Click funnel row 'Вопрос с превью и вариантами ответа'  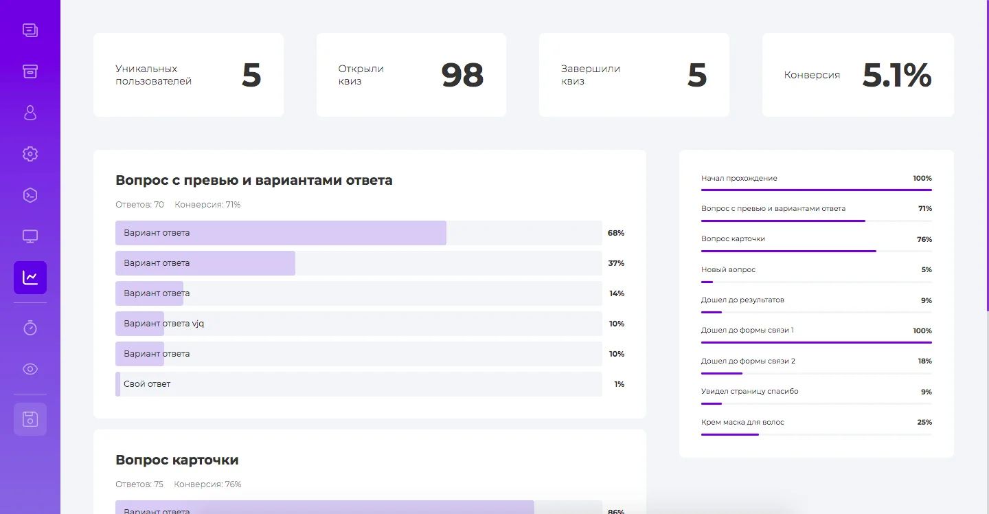[817, 212]
